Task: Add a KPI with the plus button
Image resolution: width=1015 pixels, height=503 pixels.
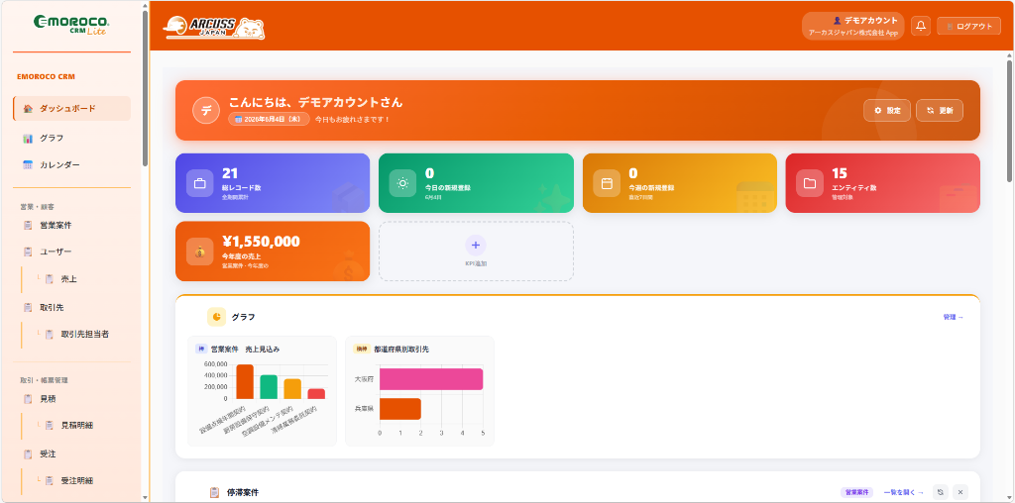Action: click(x=476, y=245)
